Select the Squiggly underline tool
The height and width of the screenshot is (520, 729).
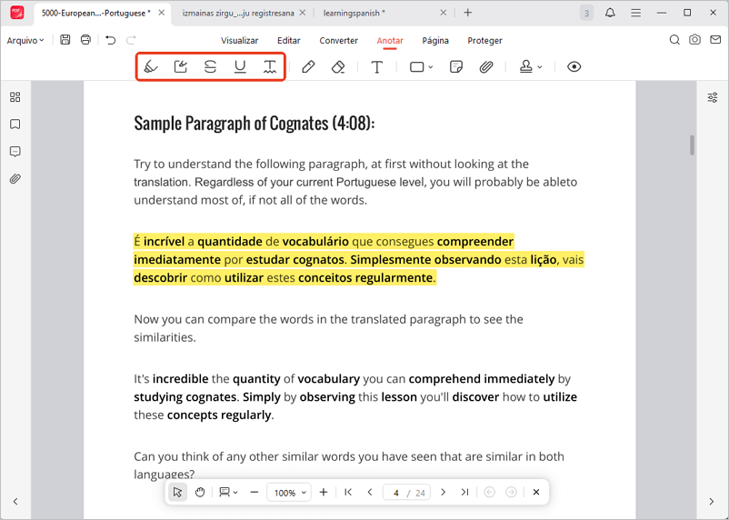click(270, 67)
